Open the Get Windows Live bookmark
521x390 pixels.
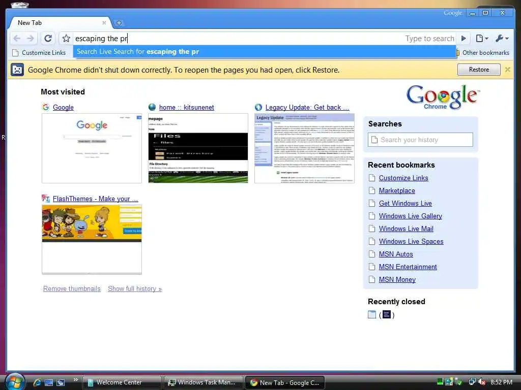[x=406, y=203]
